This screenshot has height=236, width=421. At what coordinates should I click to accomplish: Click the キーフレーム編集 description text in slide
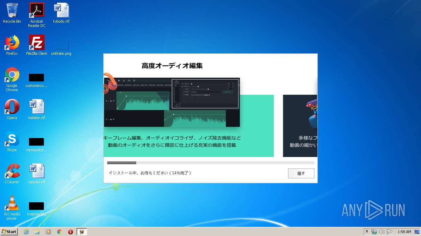pos(172,141)
